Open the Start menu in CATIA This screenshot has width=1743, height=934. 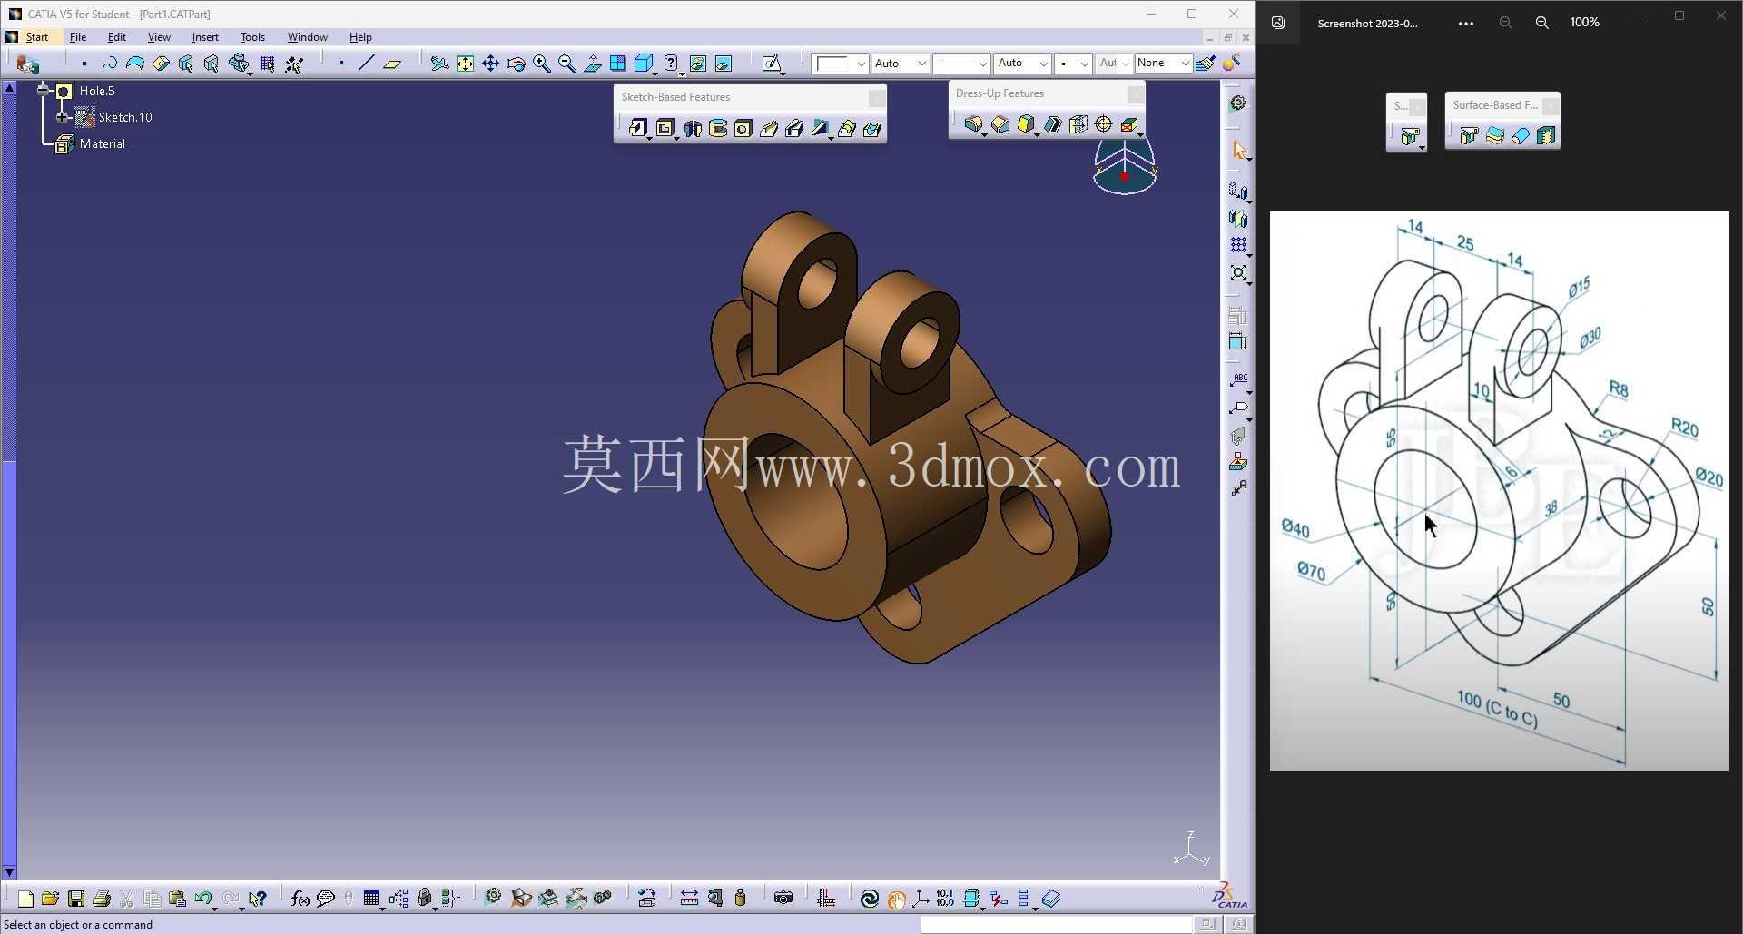pos(37,37)
